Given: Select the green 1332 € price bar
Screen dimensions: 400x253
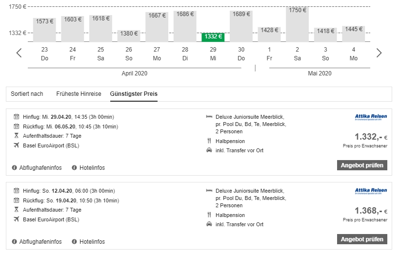Looking at the screenshot, I should (x=213, y=36).
